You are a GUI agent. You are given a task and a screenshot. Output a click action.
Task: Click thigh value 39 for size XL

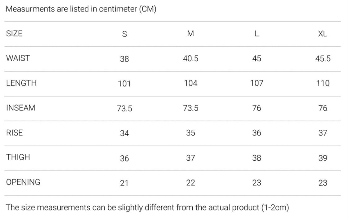click(323, 158)
